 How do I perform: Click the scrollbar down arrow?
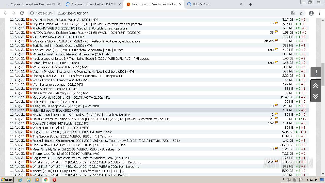[x=323, y=173]
